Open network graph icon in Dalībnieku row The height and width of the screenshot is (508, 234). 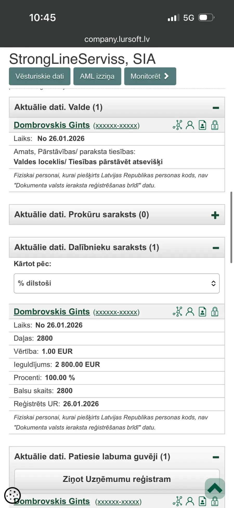(x=178, y=312)
